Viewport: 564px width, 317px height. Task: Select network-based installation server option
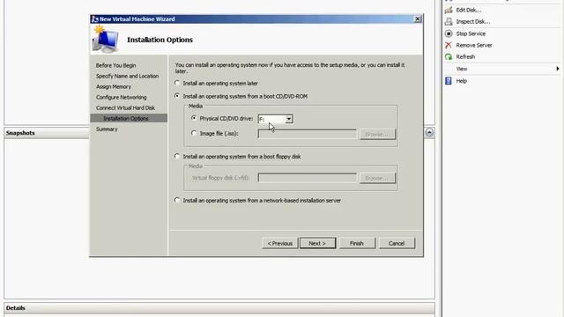point(177,200)
